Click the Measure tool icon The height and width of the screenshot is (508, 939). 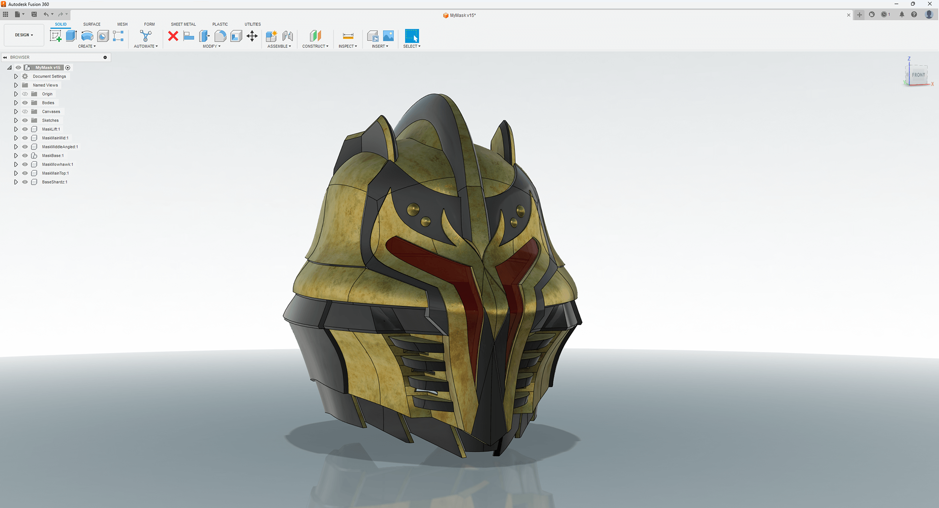click(348, 36)
